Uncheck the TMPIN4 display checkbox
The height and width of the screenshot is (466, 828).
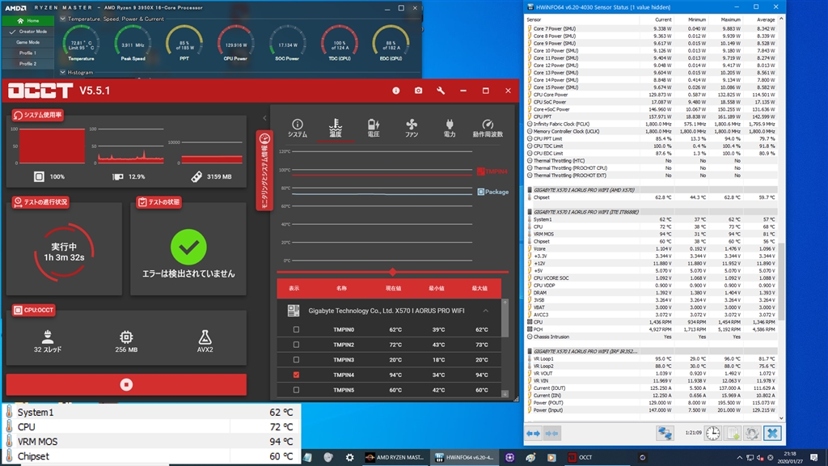[296, 375]
